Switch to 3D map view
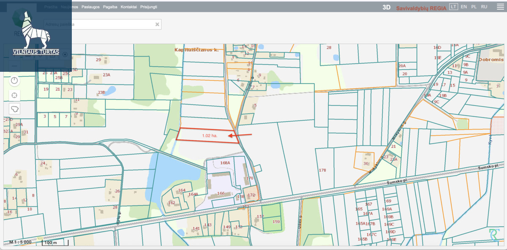This screenshot has height=250, width=507. click(386, 7)
